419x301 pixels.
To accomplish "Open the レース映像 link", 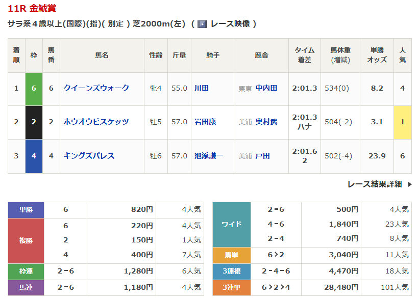I will 230,24.
